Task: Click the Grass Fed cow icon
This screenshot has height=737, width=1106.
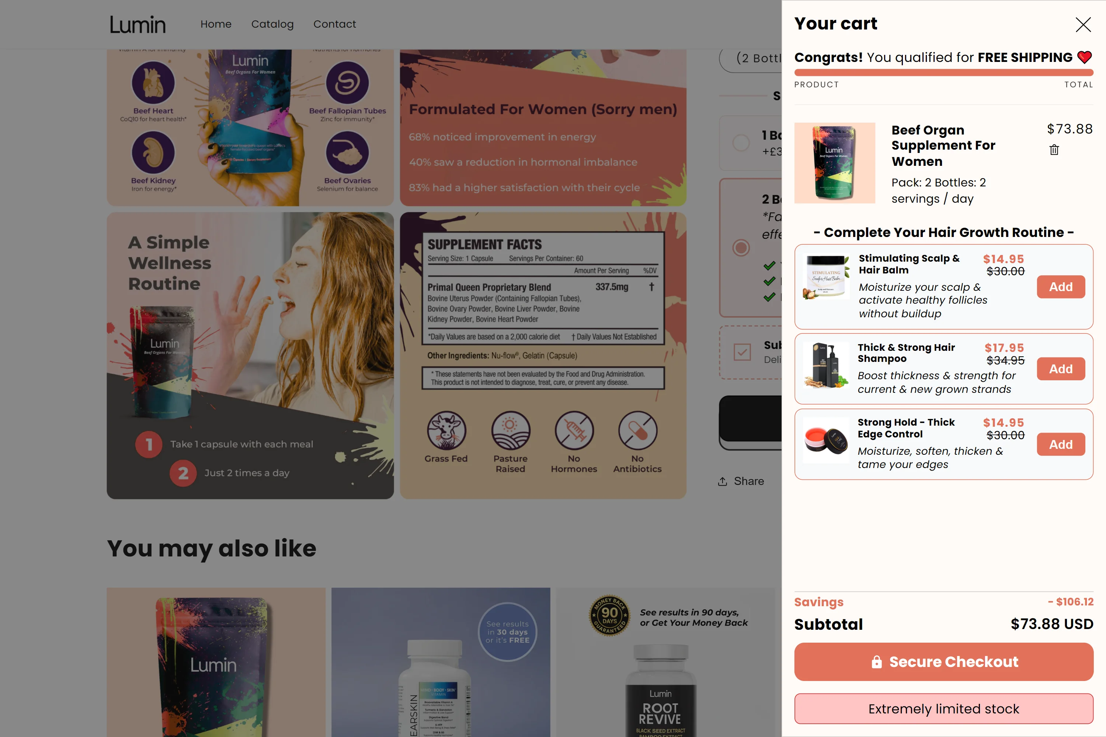Action: (446, 430)
